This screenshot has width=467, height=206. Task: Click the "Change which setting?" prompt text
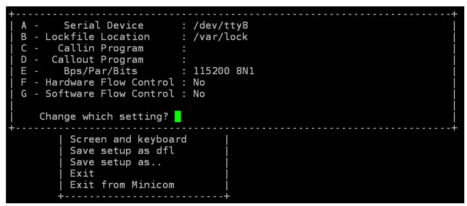click(104, 116)
